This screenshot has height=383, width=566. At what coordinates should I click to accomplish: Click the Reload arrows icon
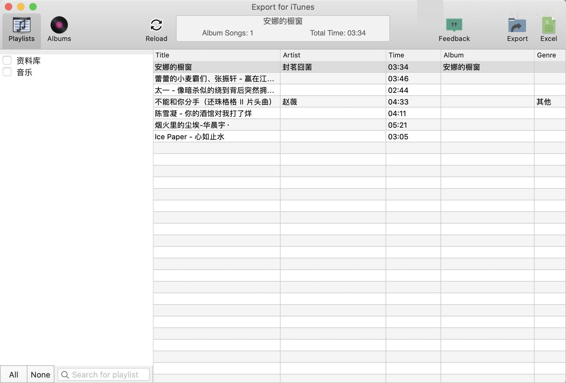click(156, 25)
